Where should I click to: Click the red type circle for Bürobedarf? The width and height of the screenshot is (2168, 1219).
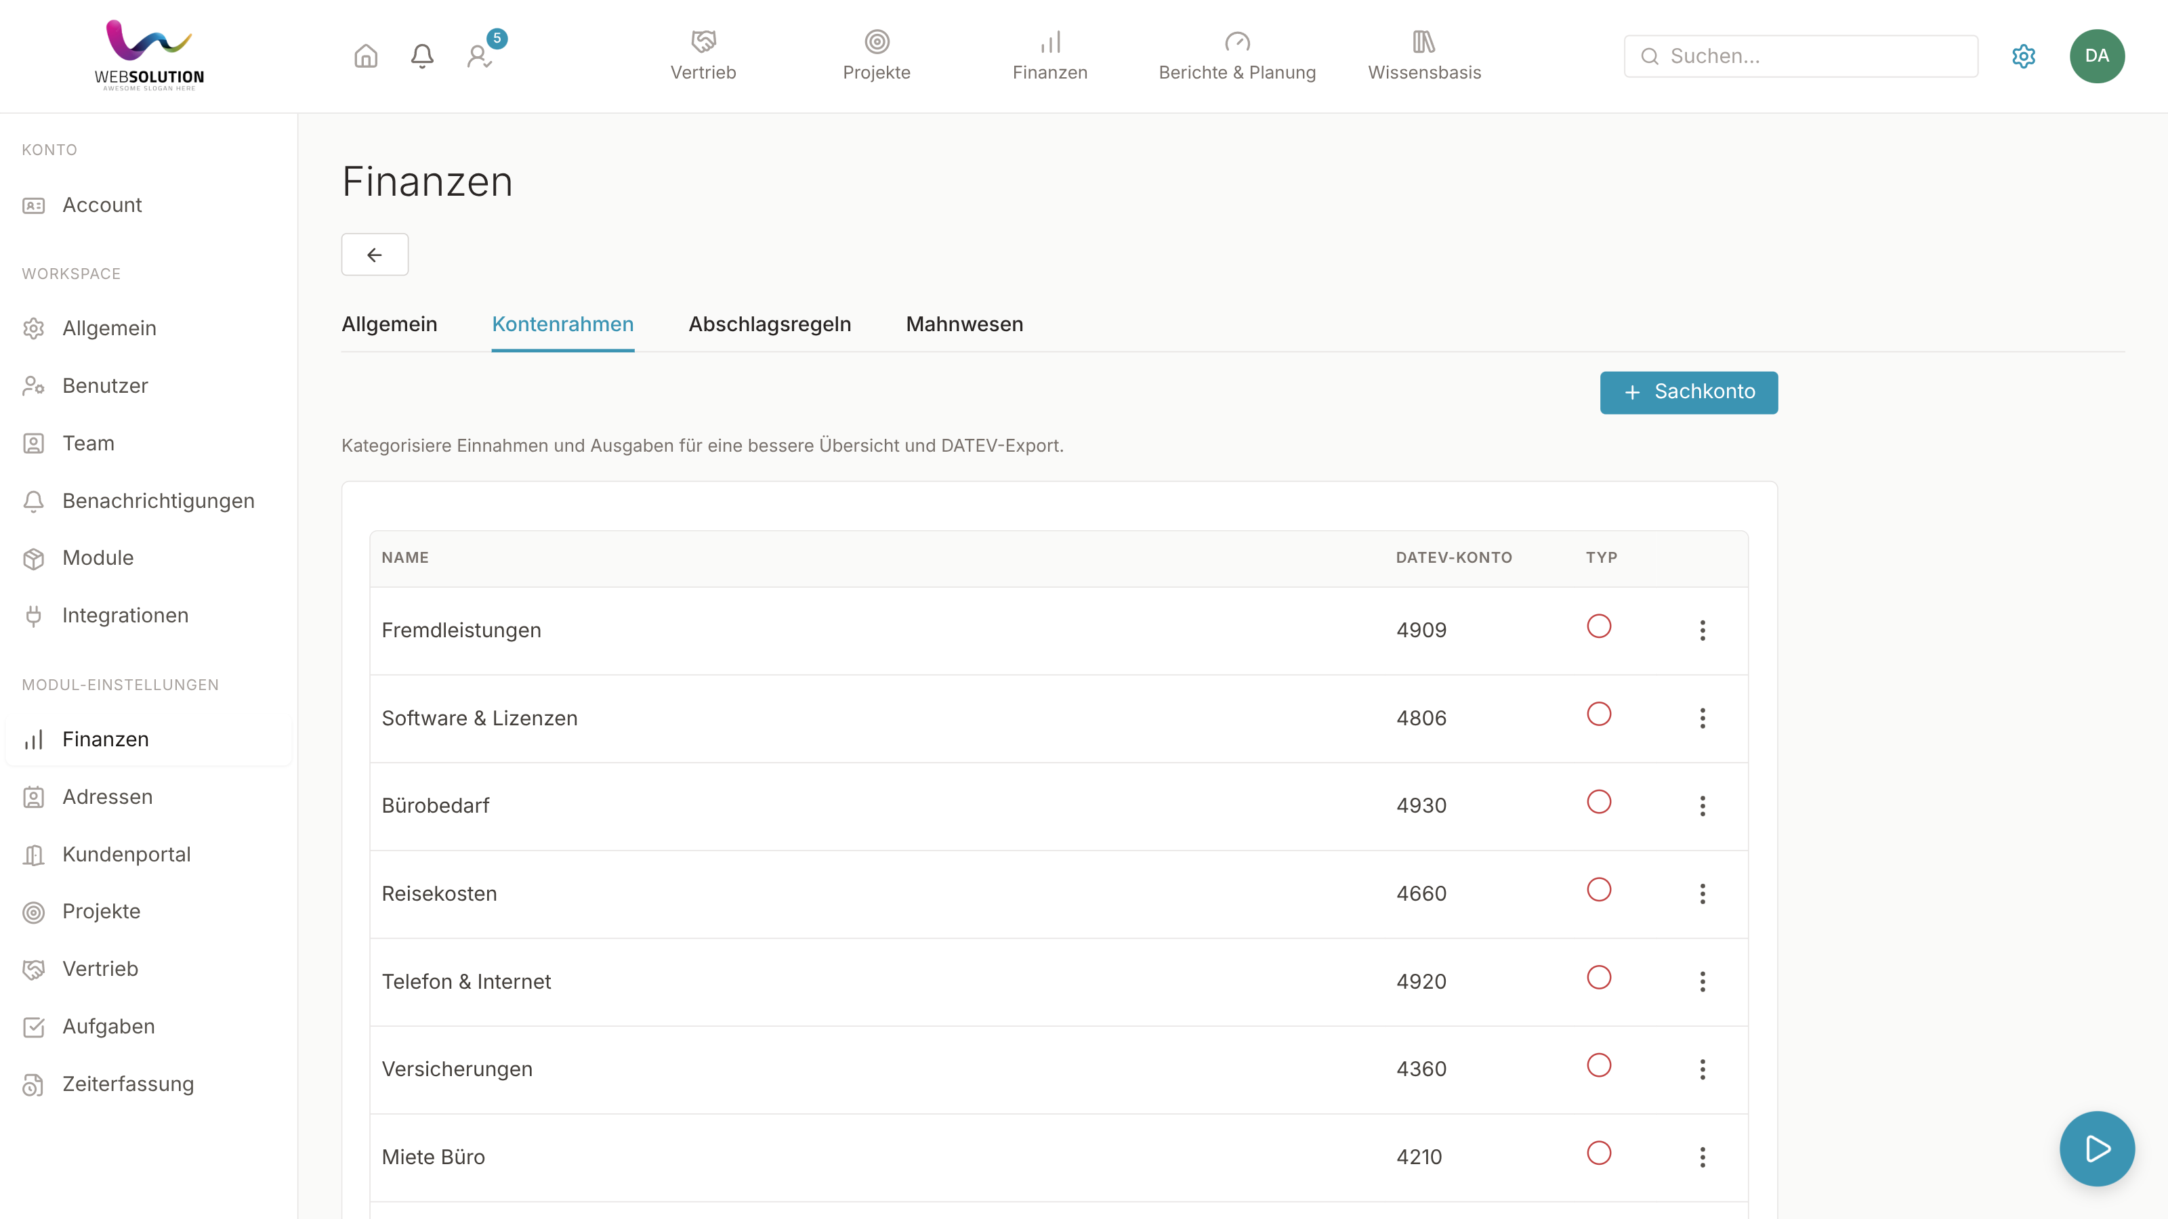tap(1598, 802)
